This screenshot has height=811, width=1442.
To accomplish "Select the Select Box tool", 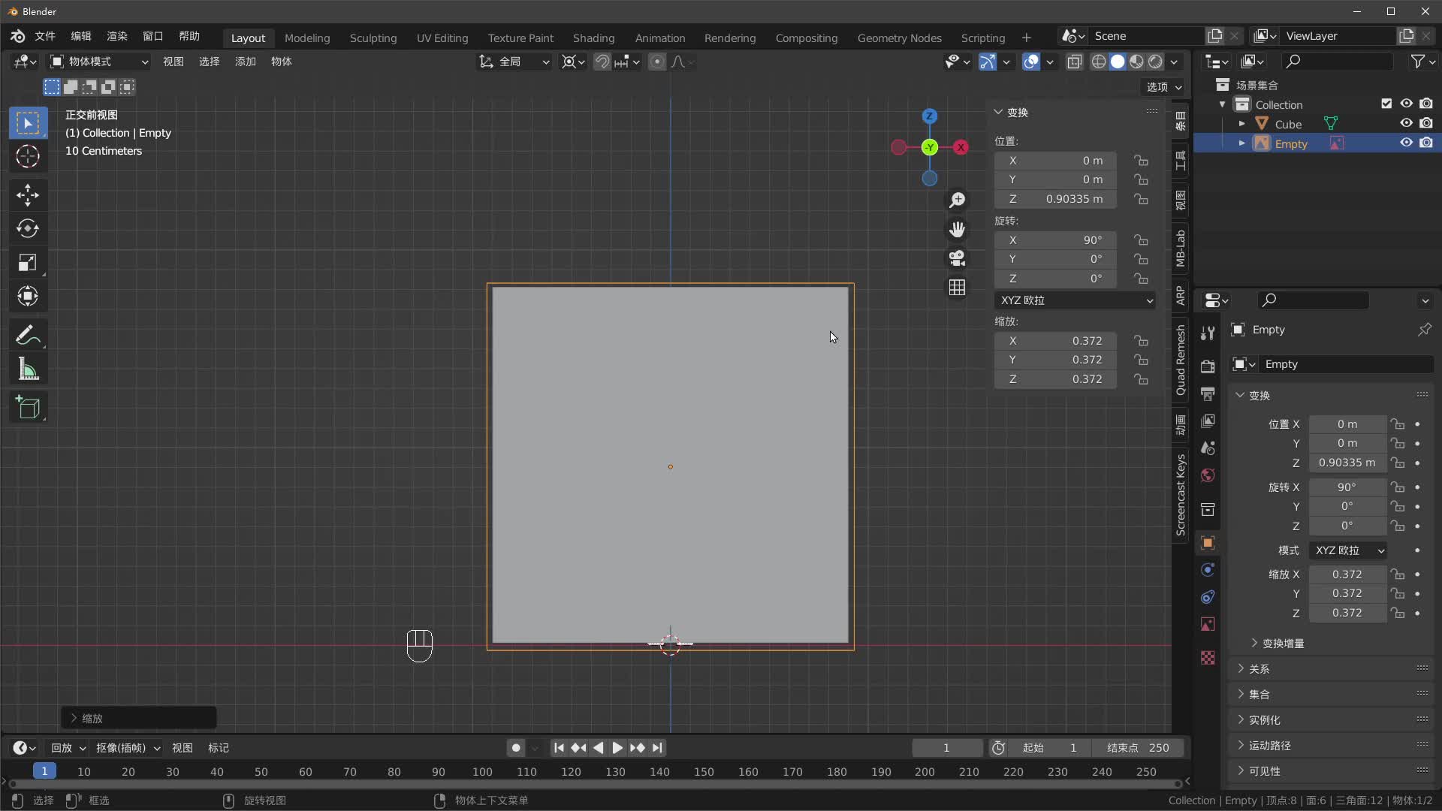I will [x=28, y=123].
